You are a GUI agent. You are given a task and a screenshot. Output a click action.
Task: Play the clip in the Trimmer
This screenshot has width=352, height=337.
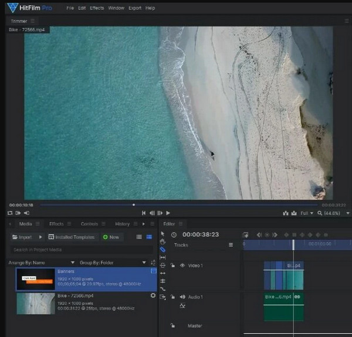pos(168,213)
